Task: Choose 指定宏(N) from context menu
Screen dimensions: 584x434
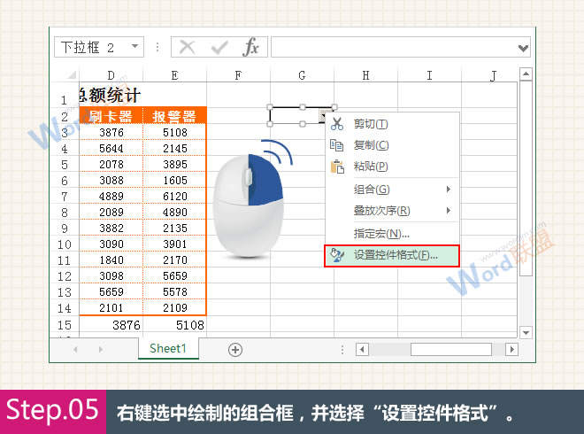Action: point(381,234)
